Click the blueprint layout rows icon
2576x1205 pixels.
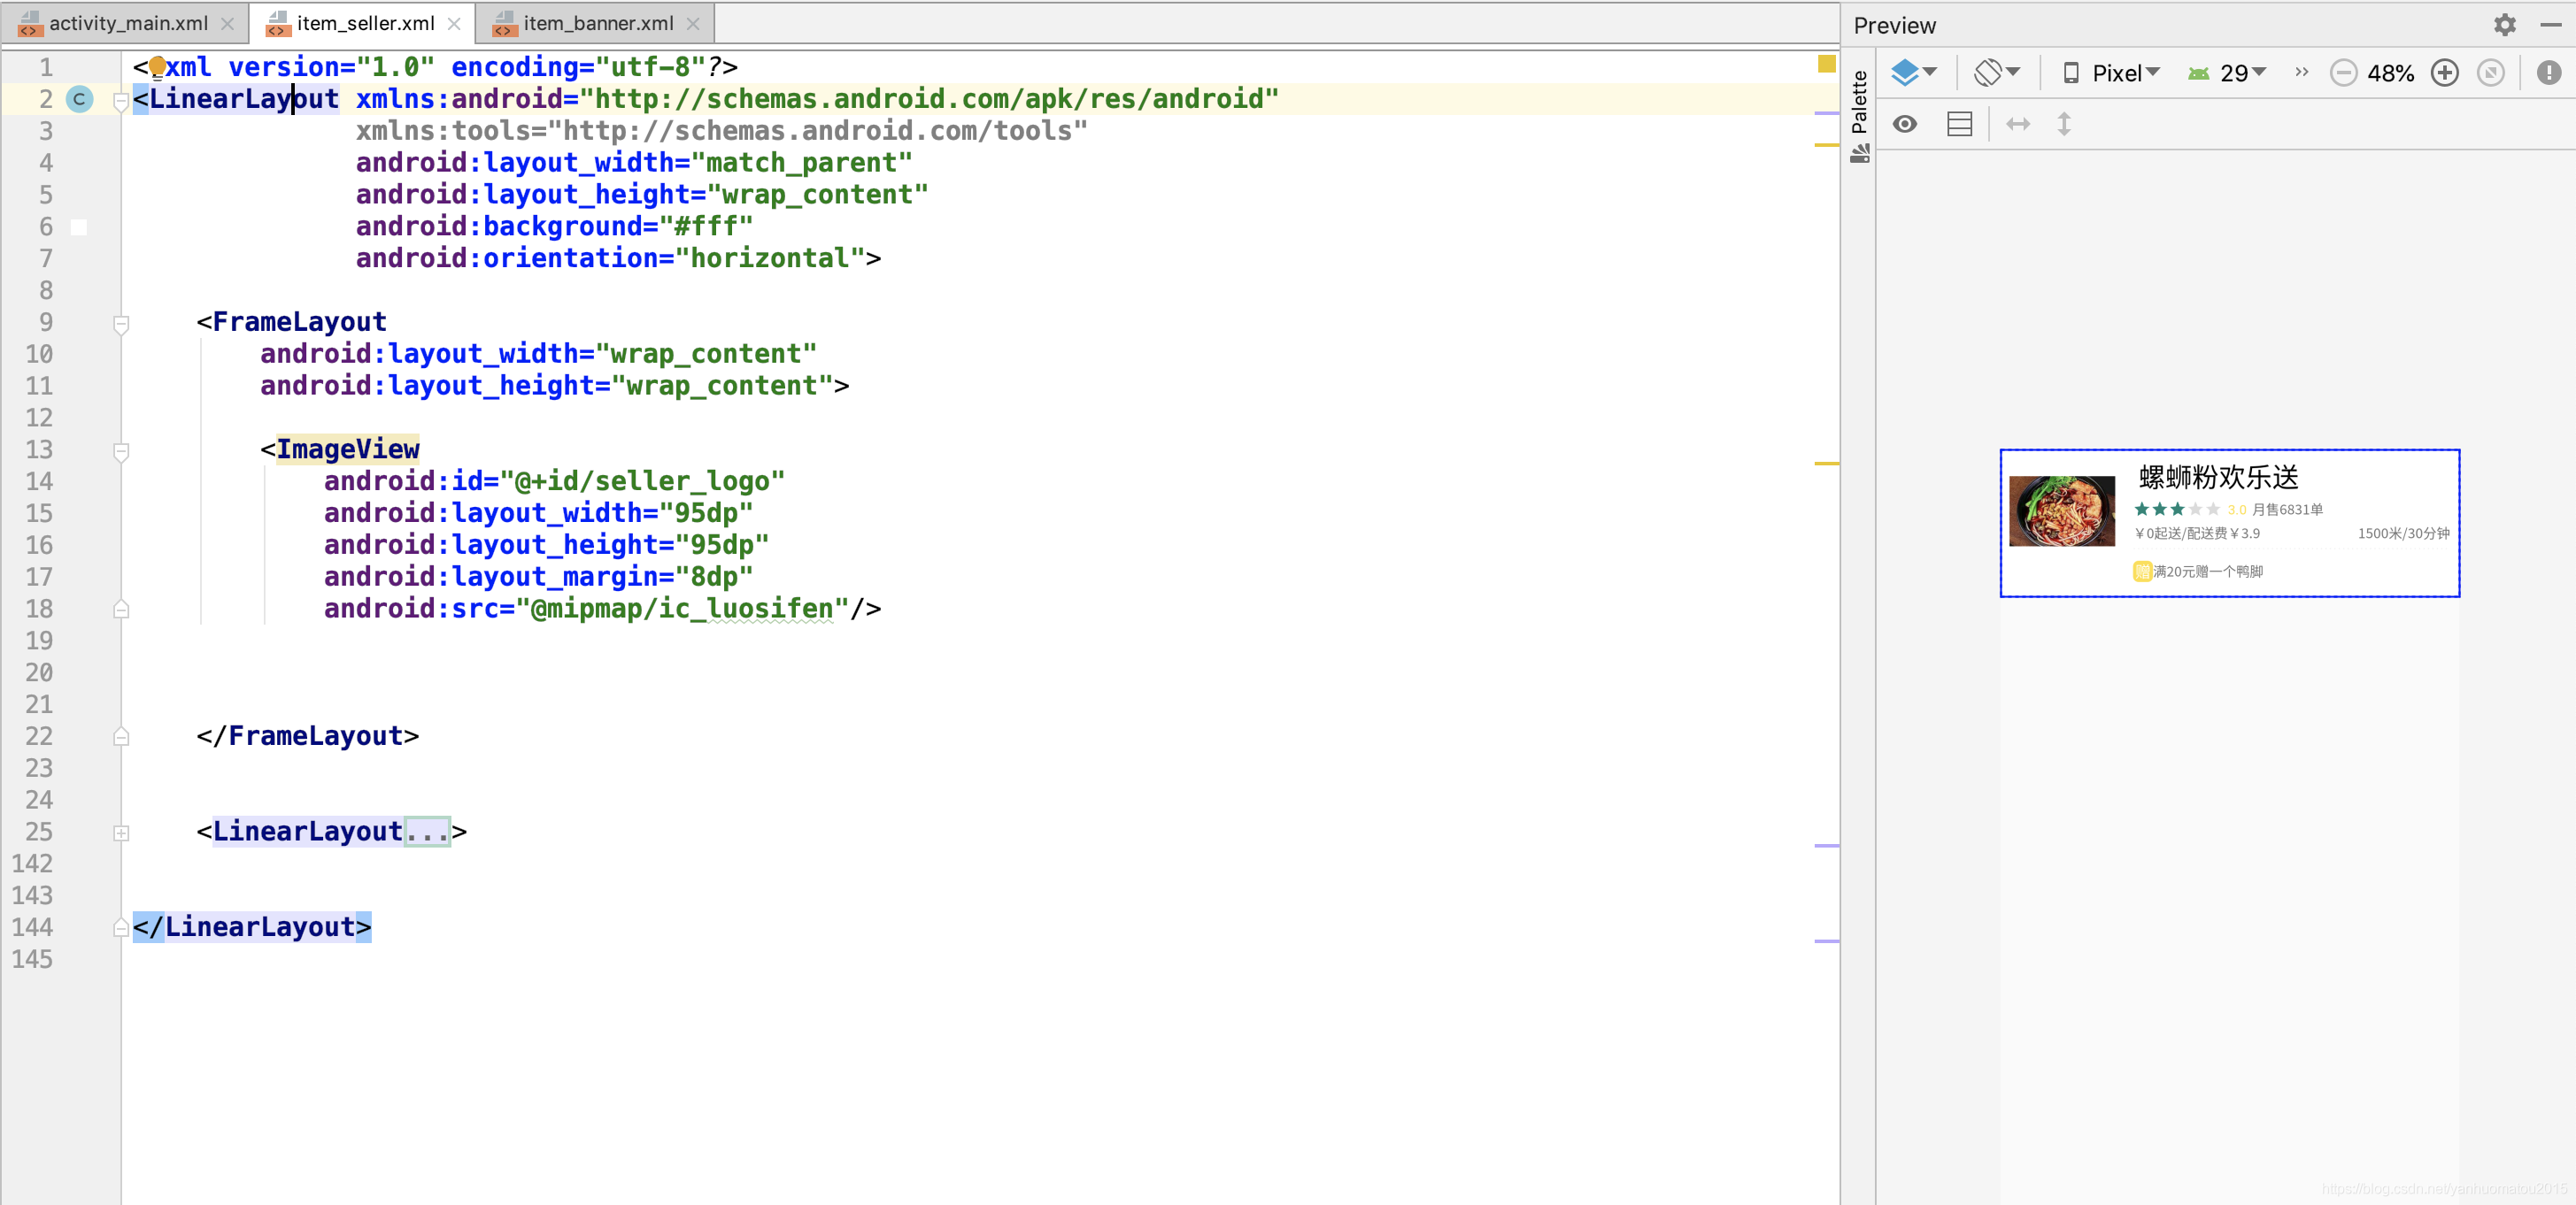(x=1960, y=124)
